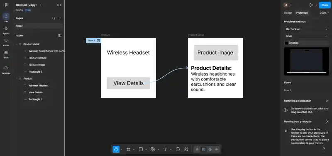
Task: Click the Flow 1 play icon on canvas
Action: (x=98, y=40)
